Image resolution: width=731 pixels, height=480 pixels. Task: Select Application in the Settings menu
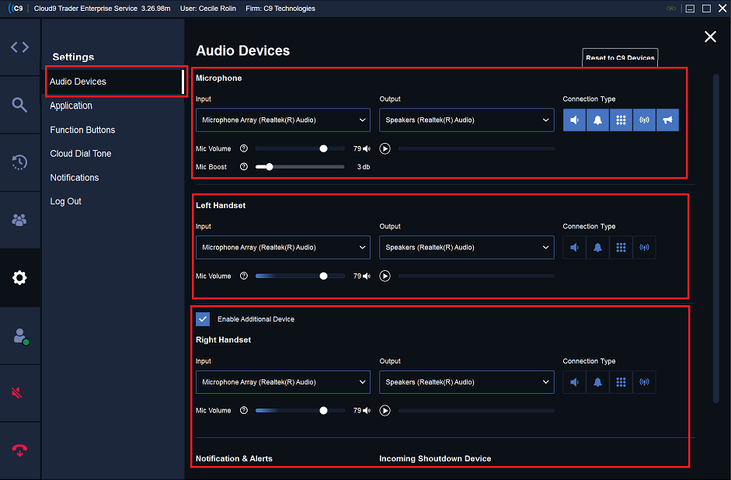[71, 105]
